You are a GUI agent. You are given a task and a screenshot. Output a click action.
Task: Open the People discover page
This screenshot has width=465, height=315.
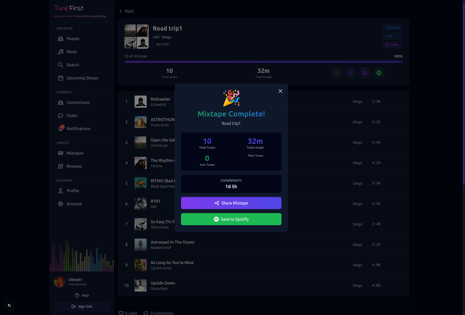[x=73, y=39]
